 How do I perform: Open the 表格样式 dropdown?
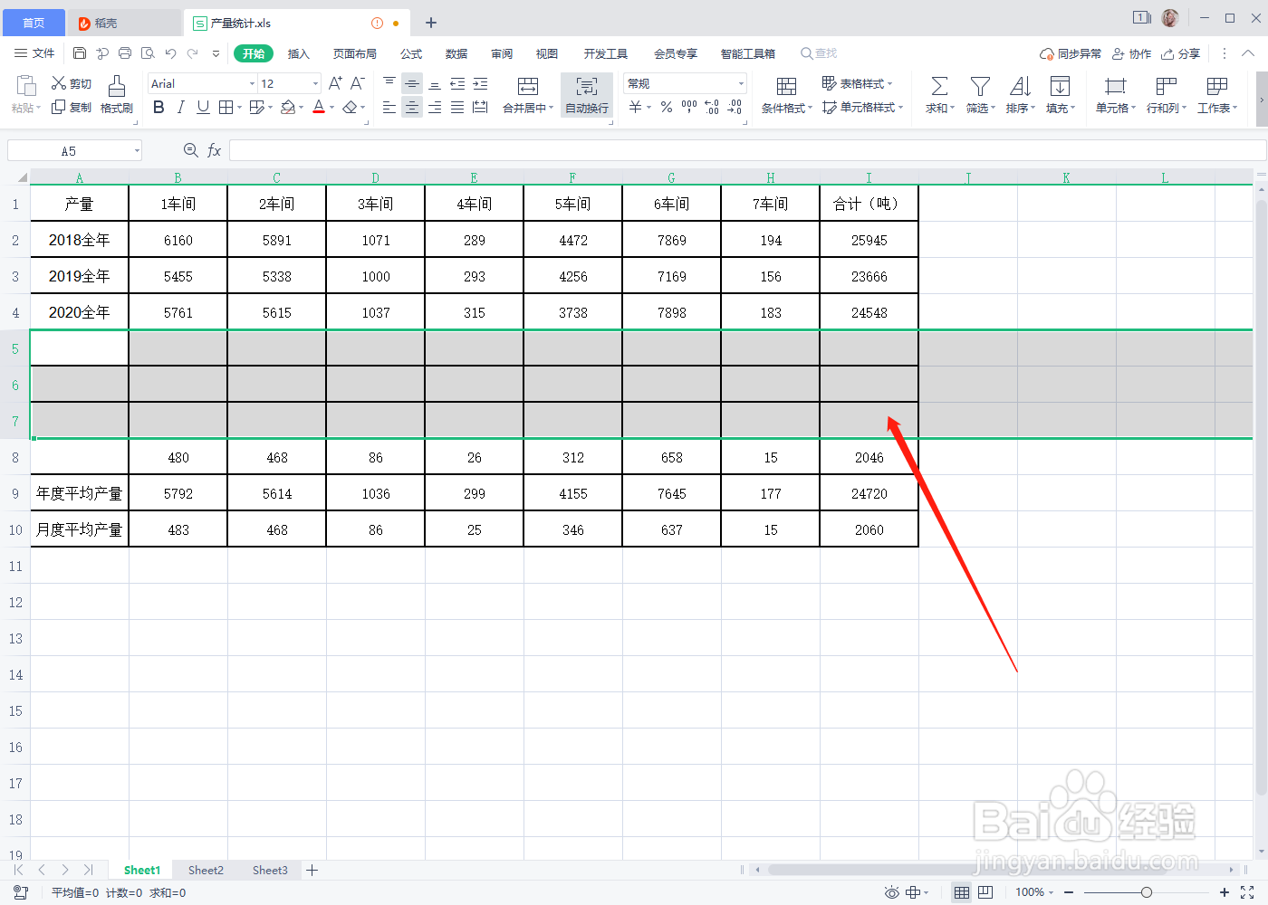point(858,83)
